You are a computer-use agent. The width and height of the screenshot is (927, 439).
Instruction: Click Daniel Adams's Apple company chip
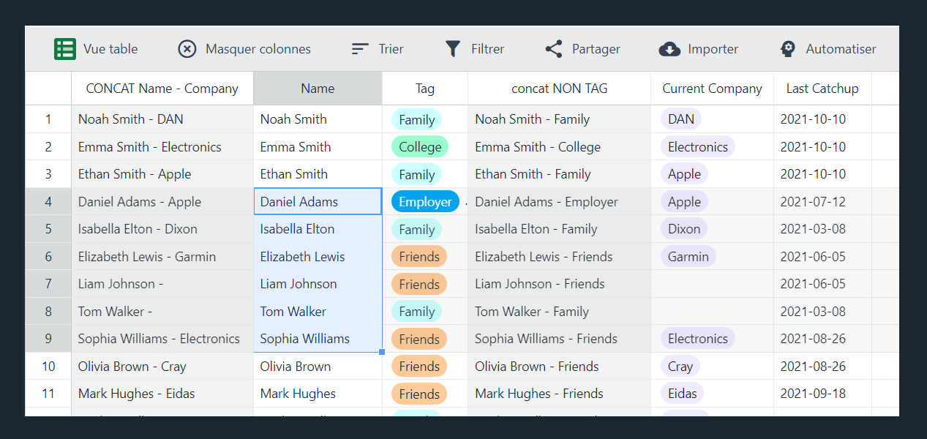(684, 202)
